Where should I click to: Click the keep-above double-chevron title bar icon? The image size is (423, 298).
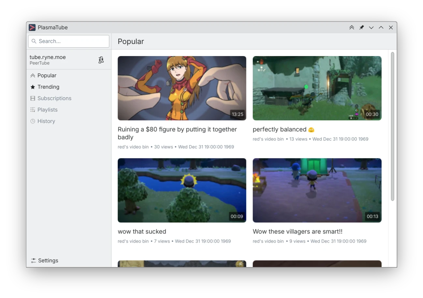coord(352,28)
